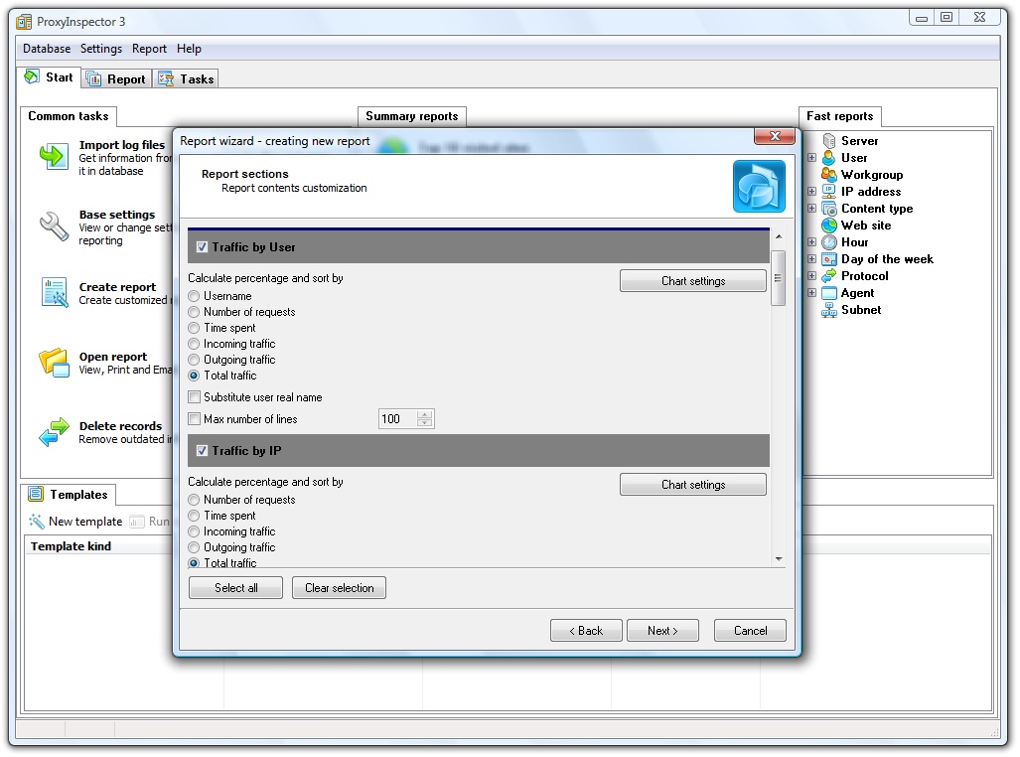Click the ProxyInspector title bar app icon

click(24, 22)
